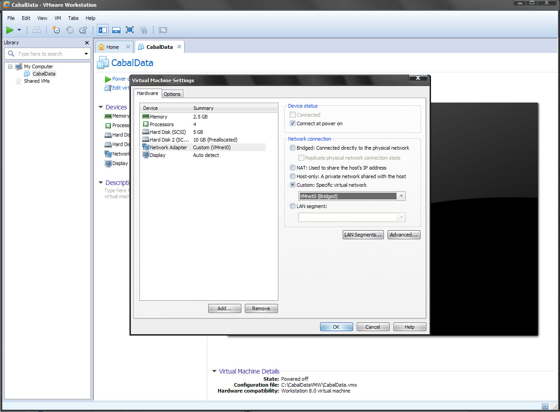Click the disabled Connected checkbox
This screenshot has height=412, width=560.
pyautogui.click(x=292, y=115)
